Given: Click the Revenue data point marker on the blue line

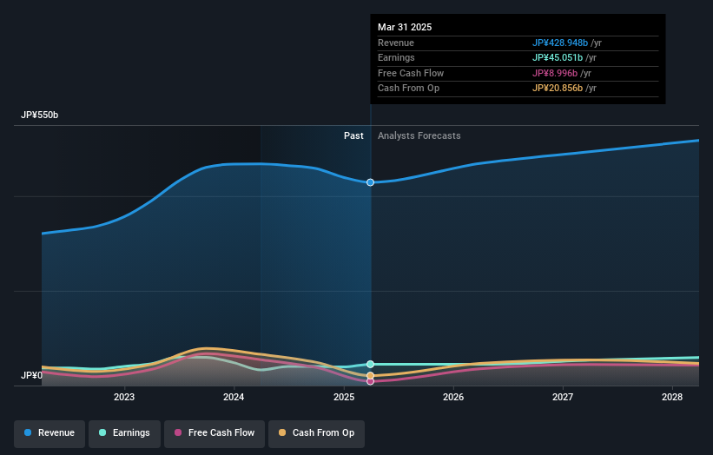Looking at the screenshot, I should (371, 182).
